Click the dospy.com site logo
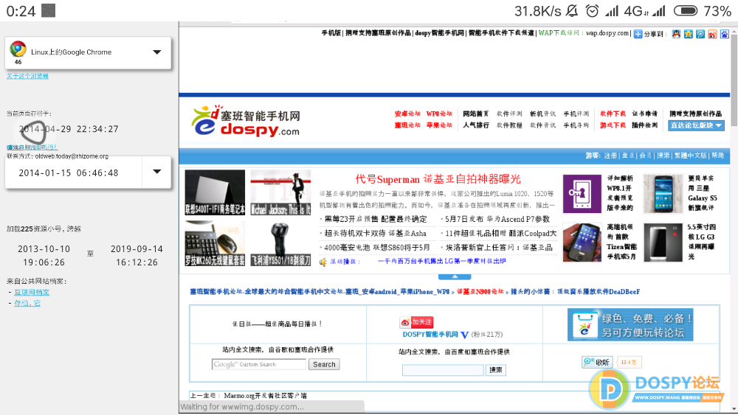Screen dimensions: 738x415 pyautogui.click(x=246, y=121)
